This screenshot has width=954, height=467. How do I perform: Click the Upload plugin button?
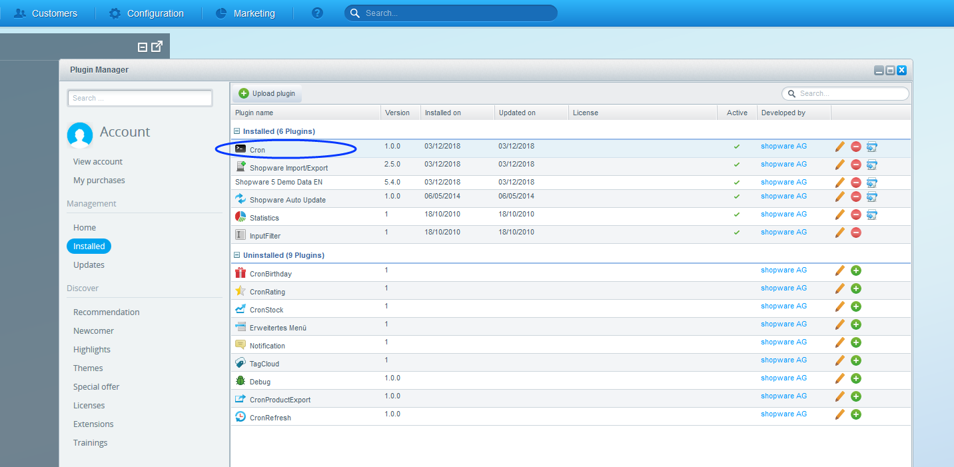(x=266, y=93)
